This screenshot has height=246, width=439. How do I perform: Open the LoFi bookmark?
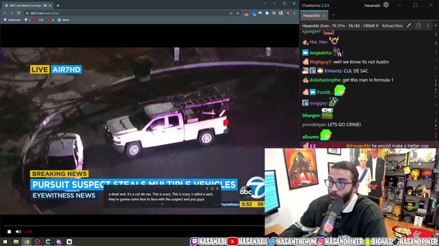pos(38,20)
